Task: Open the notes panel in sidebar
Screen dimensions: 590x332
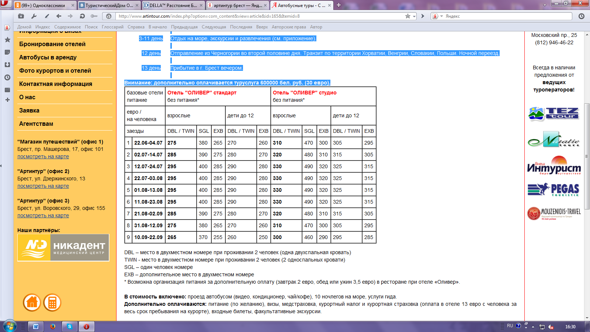Action: tap(7, 52)
